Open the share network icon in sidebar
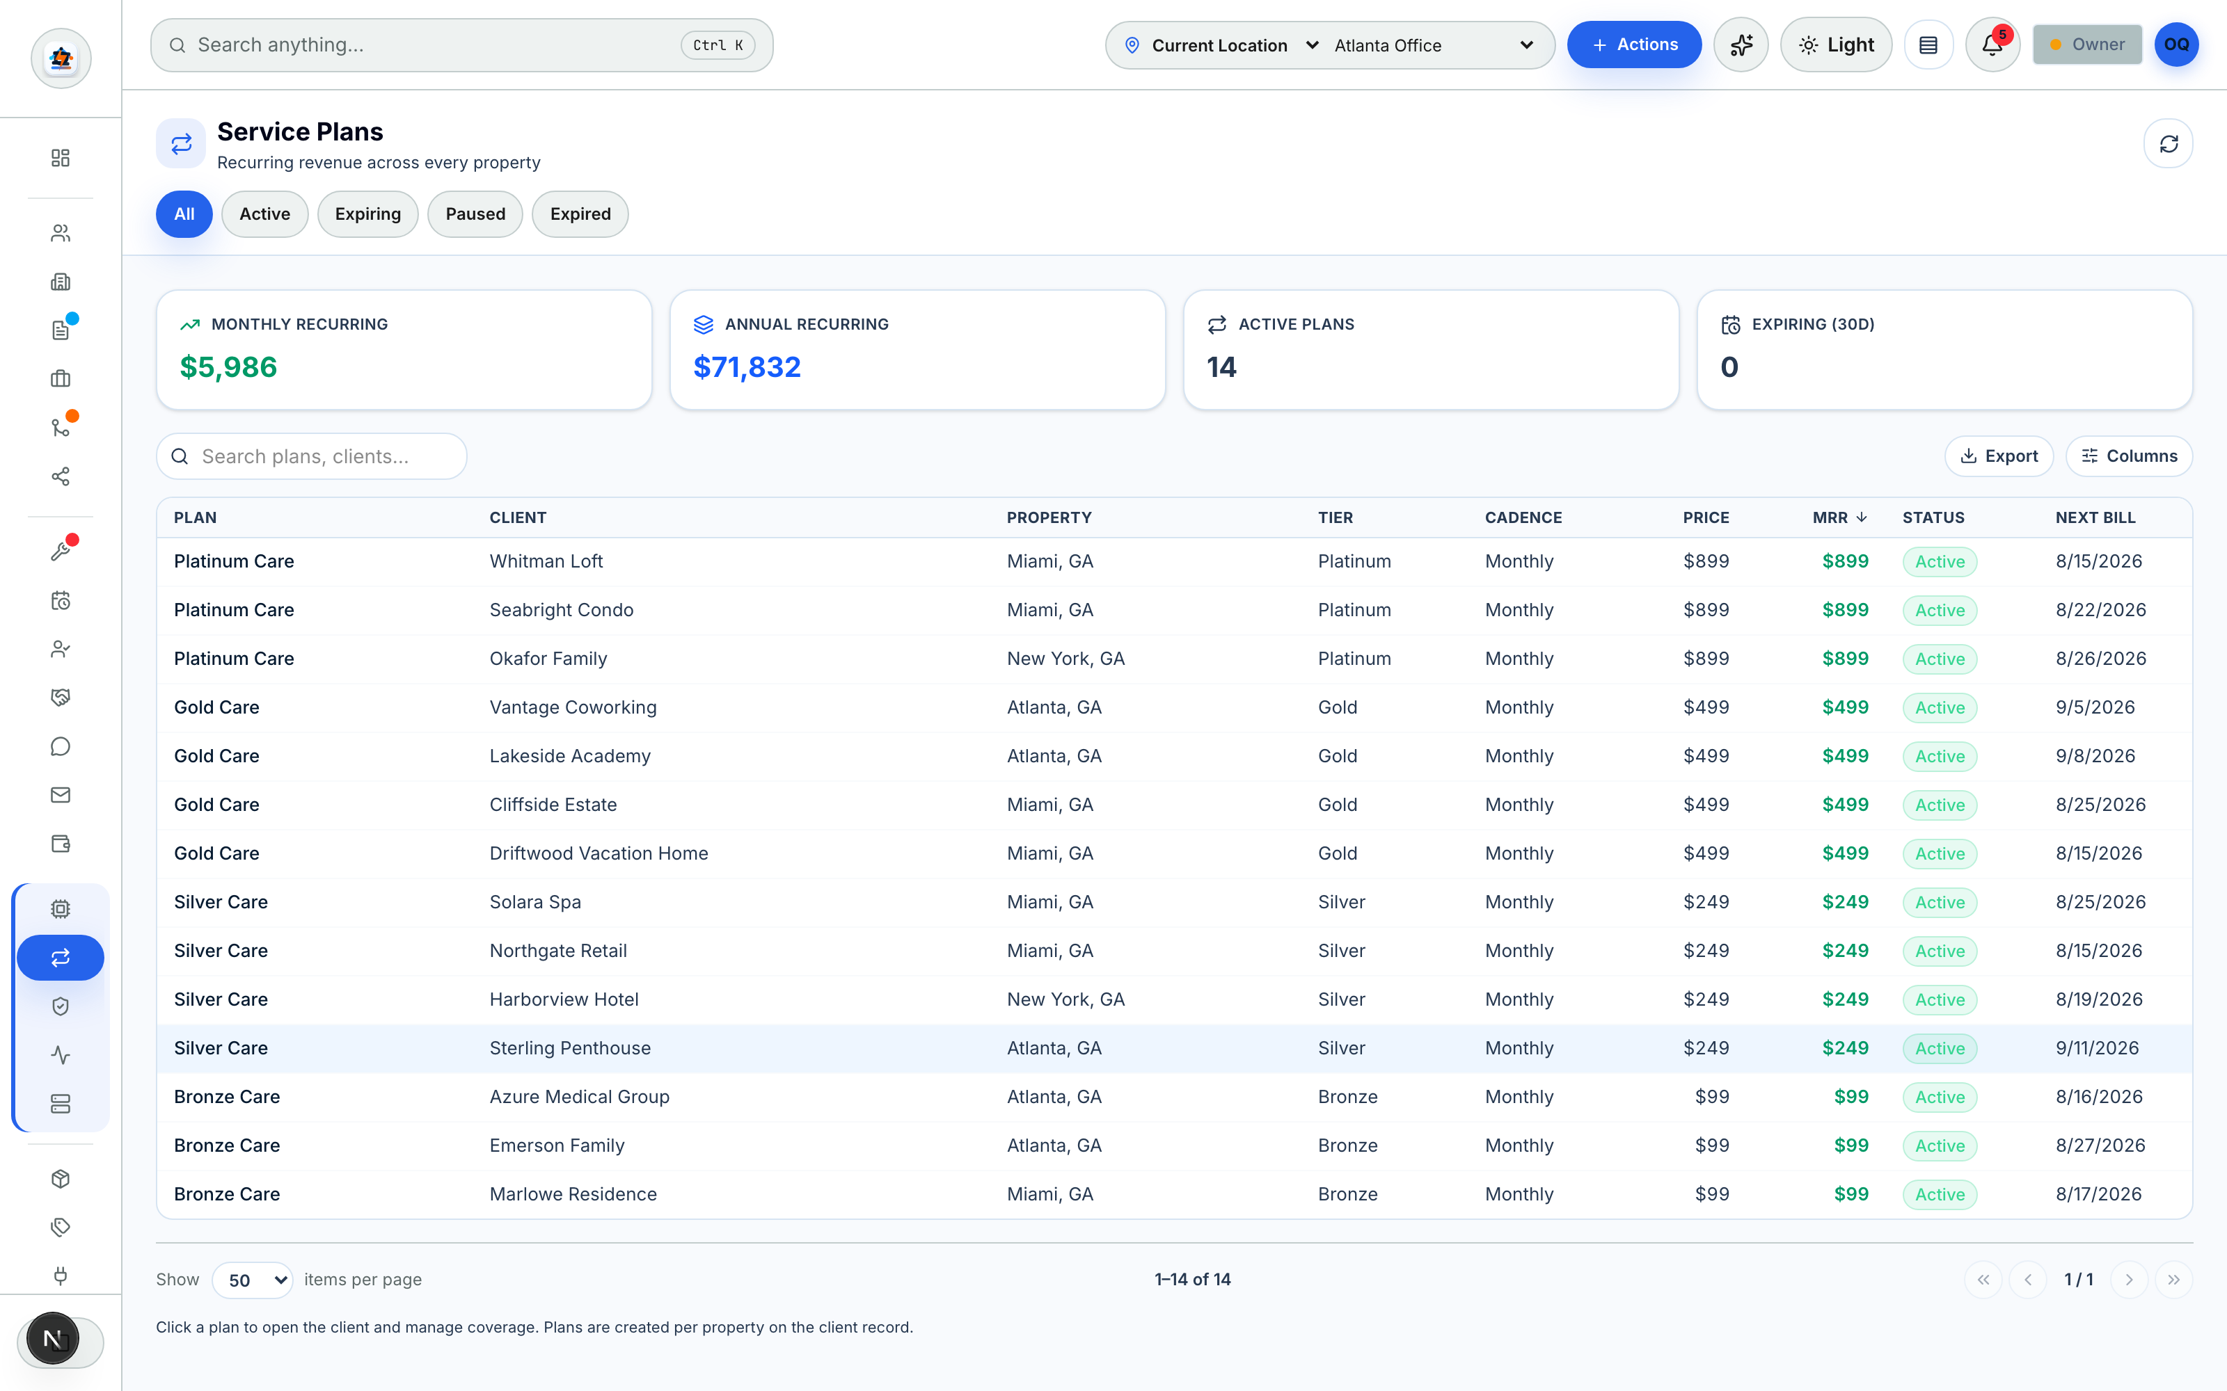Screen dimensions: 2227x1391 coord(61,476)
